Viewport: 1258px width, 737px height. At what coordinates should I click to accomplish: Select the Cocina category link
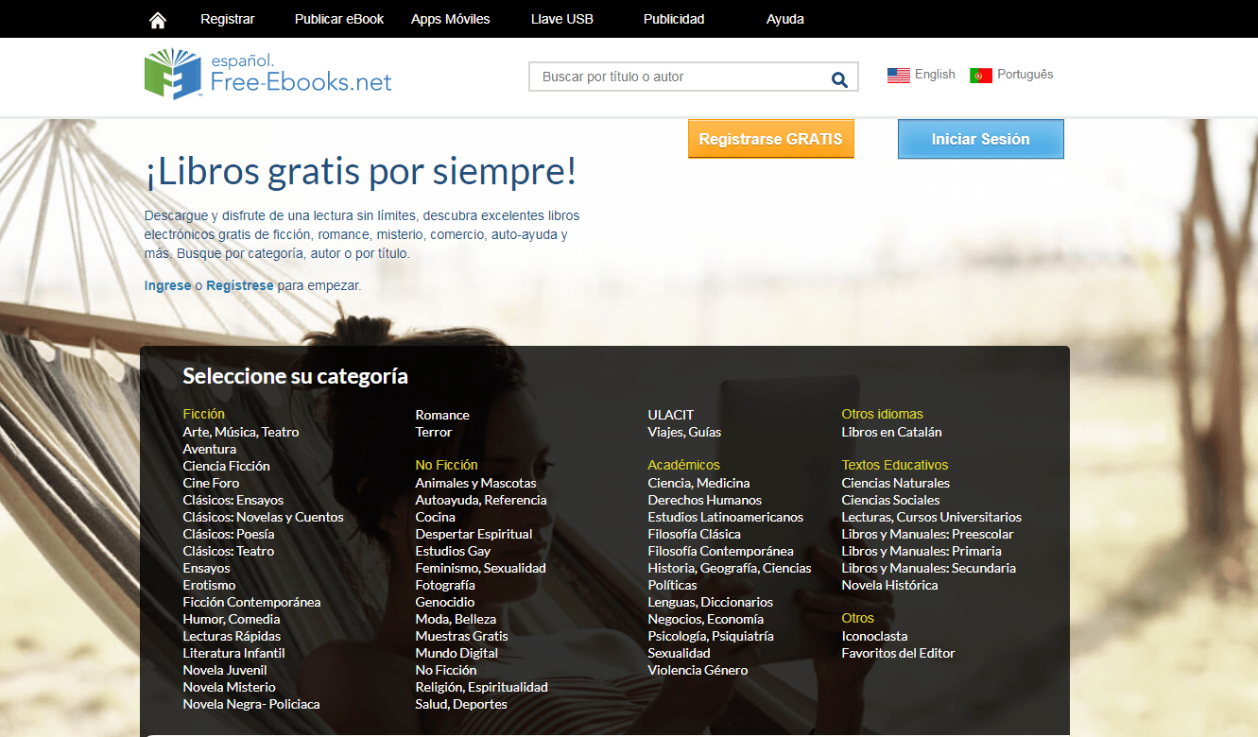point(435,517)
